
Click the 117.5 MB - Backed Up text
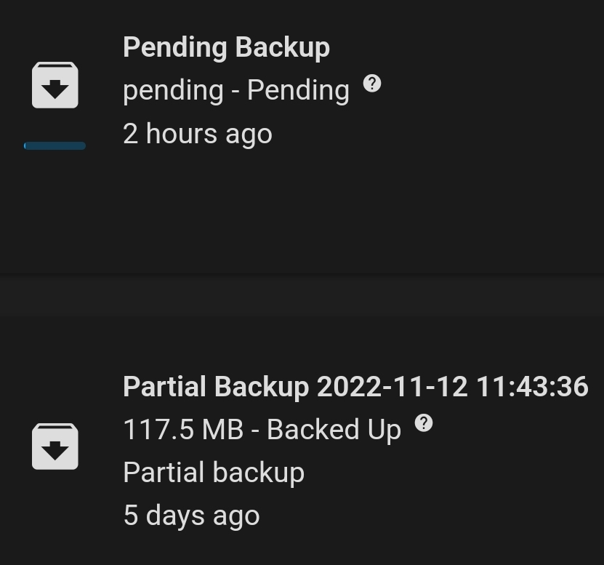pos(262,429)
